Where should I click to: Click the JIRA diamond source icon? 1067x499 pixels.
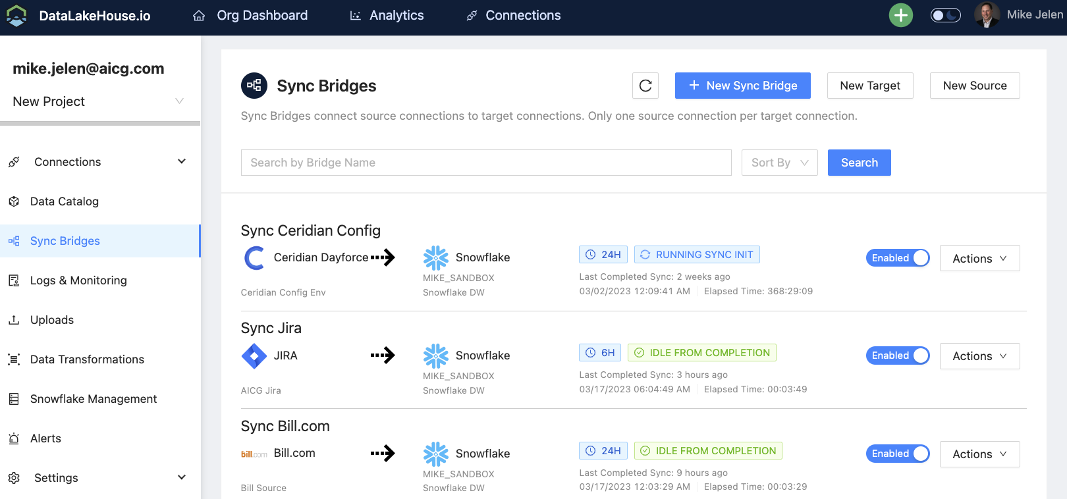[x=254, y=356]
